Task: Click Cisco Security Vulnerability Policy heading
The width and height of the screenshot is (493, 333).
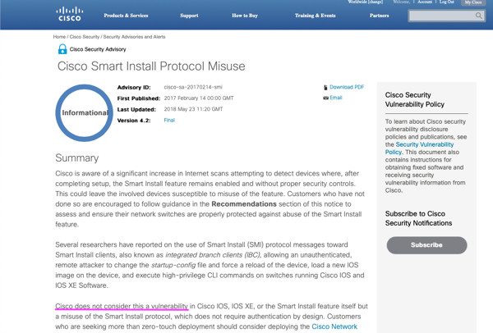Action: pos(415,99)
